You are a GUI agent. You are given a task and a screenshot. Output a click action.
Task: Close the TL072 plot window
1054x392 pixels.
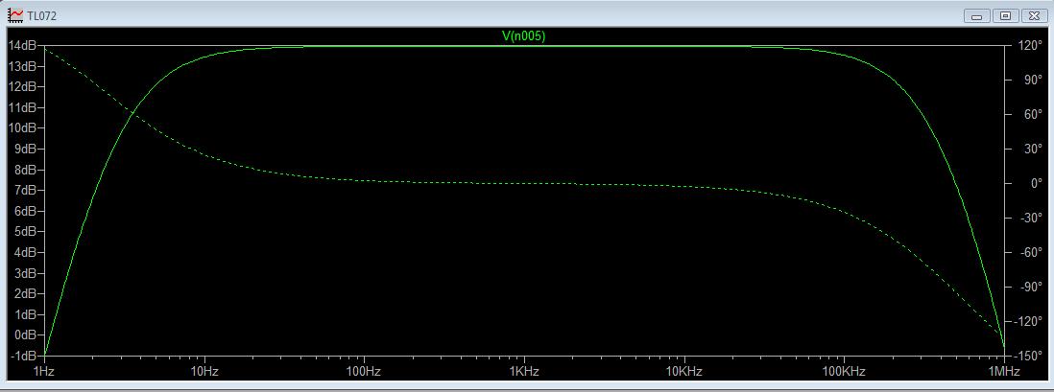point(1034,15)
